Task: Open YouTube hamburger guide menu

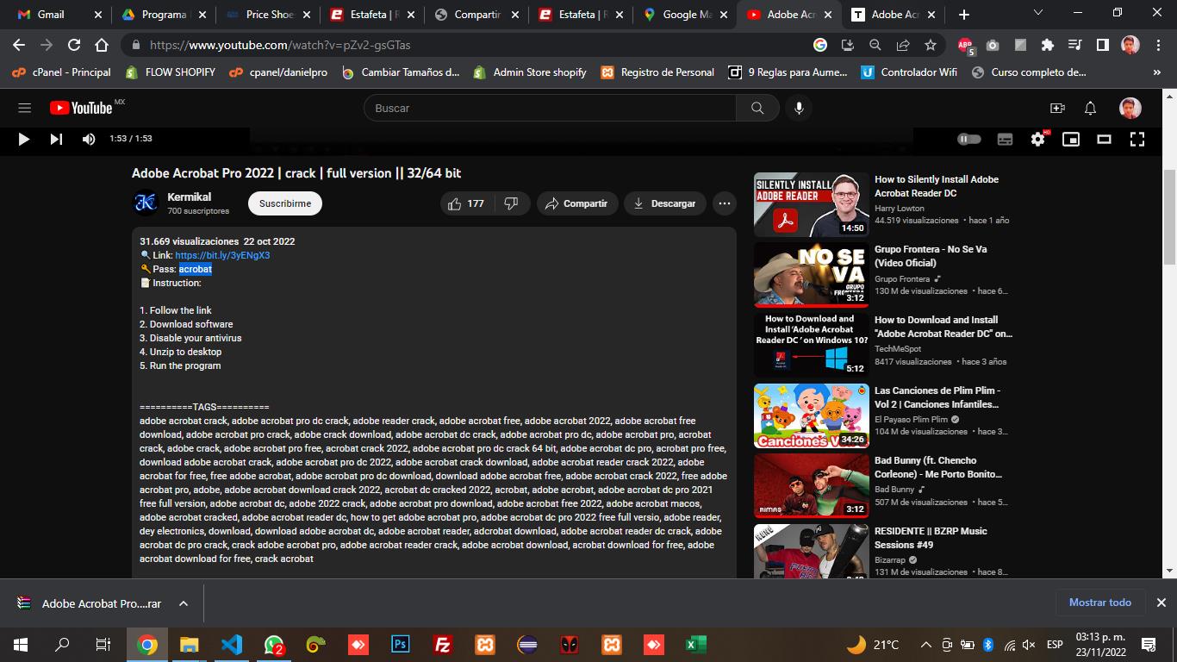Action: click(24, 108)
